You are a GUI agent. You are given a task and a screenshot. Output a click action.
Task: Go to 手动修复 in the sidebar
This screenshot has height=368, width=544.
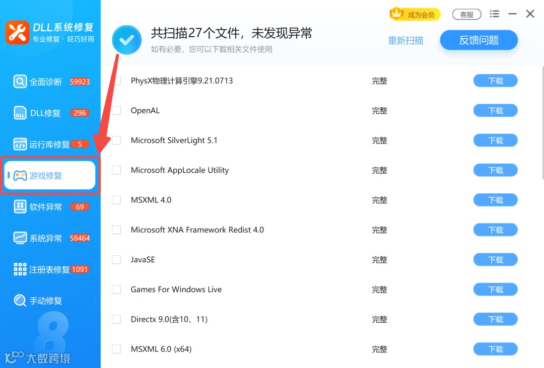50,301
